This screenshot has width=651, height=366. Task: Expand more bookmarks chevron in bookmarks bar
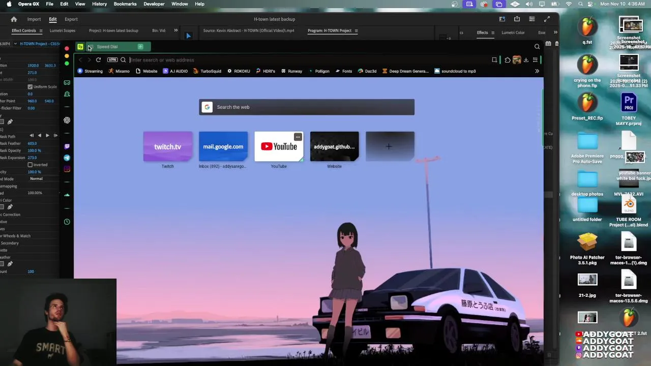(537, 71)
